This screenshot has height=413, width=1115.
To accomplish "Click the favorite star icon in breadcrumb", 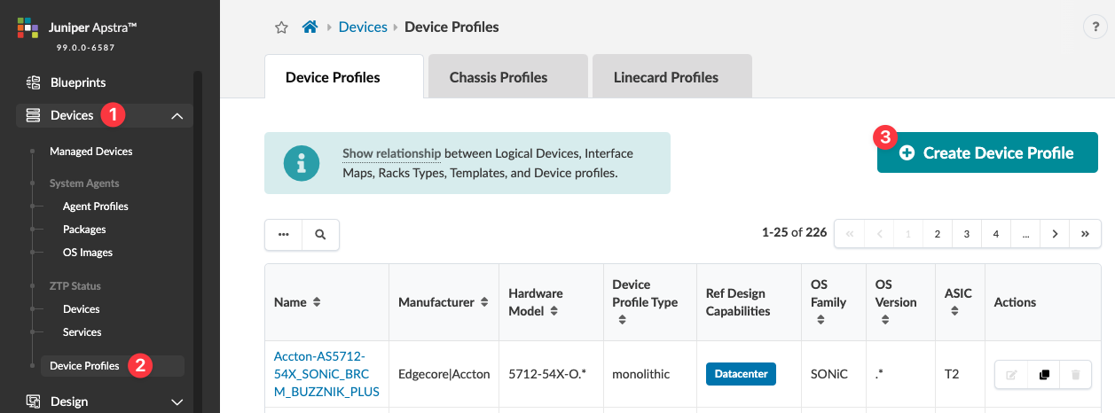I will [281, 27].
